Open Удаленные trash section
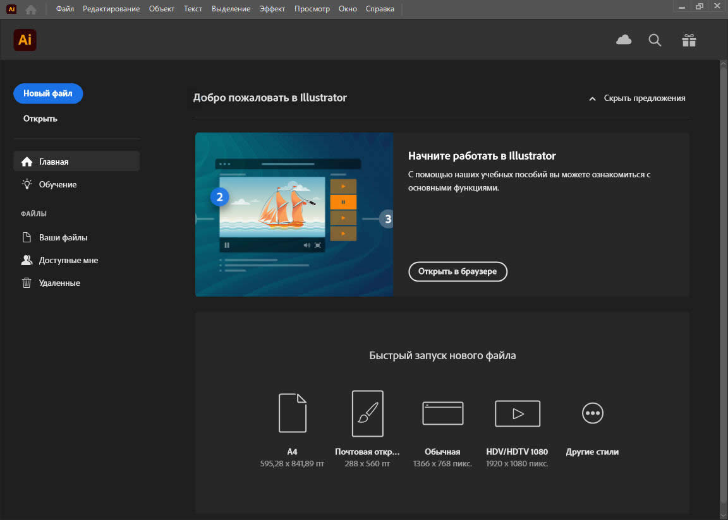The height and width of the screenshot is (520, 728). tap(59, 283)
